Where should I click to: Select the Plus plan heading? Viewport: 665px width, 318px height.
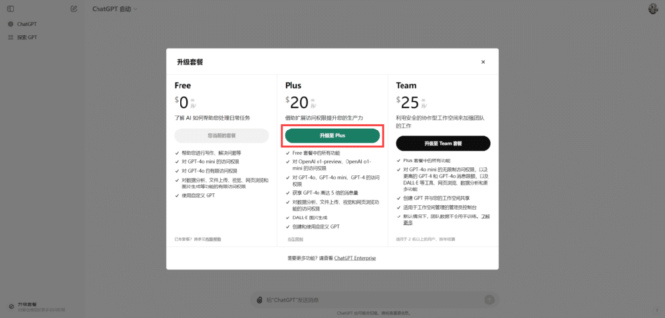[293, 86]
